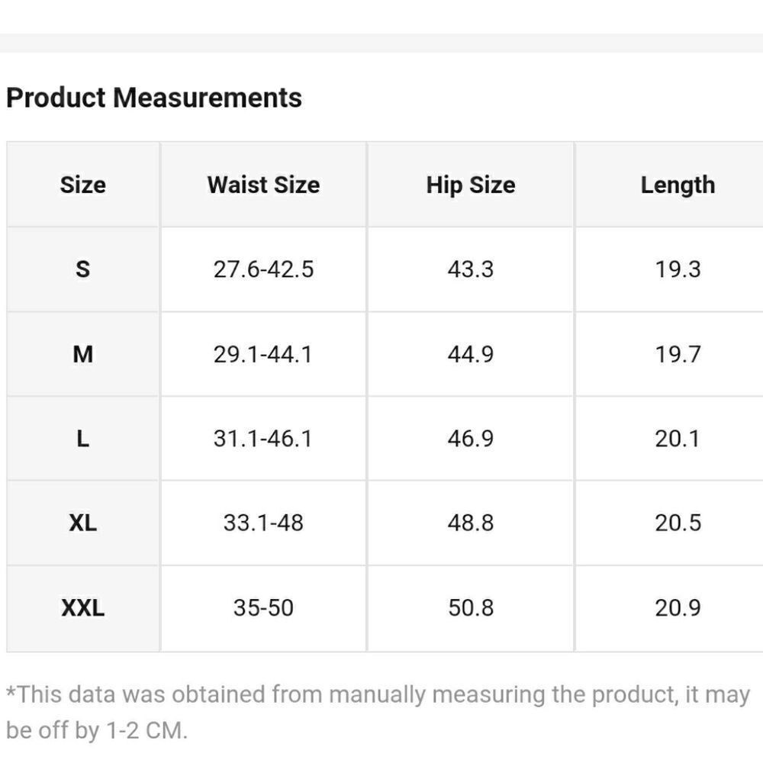Select the S size row label
The image size is (763, 763).
tap(82, 269)
